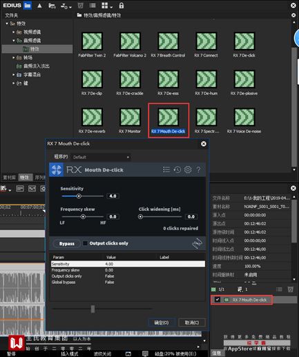Click the iZotope RX logo icon
The image size is (299, 357).
[x=56, y=170]
